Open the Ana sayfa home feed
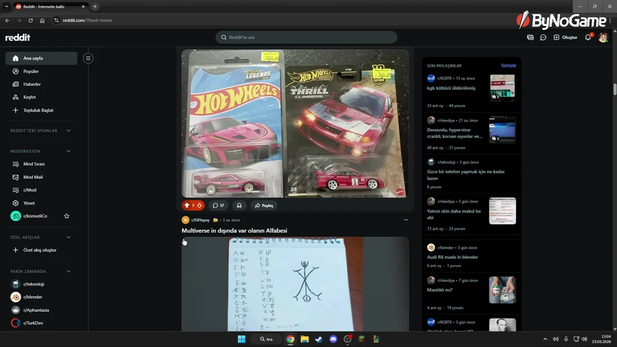 click(41, 58)
